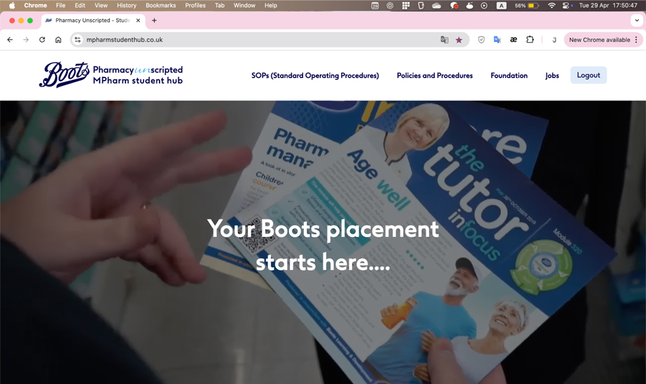
Task: Click the chat bubble notification icon
Action: 454,5
